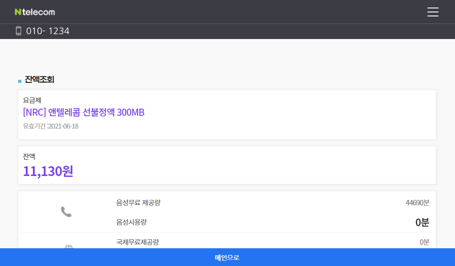Click the voice call handset icon
Image resolution: width=455 pixels, height=266 pixels.
click(66, 212)
